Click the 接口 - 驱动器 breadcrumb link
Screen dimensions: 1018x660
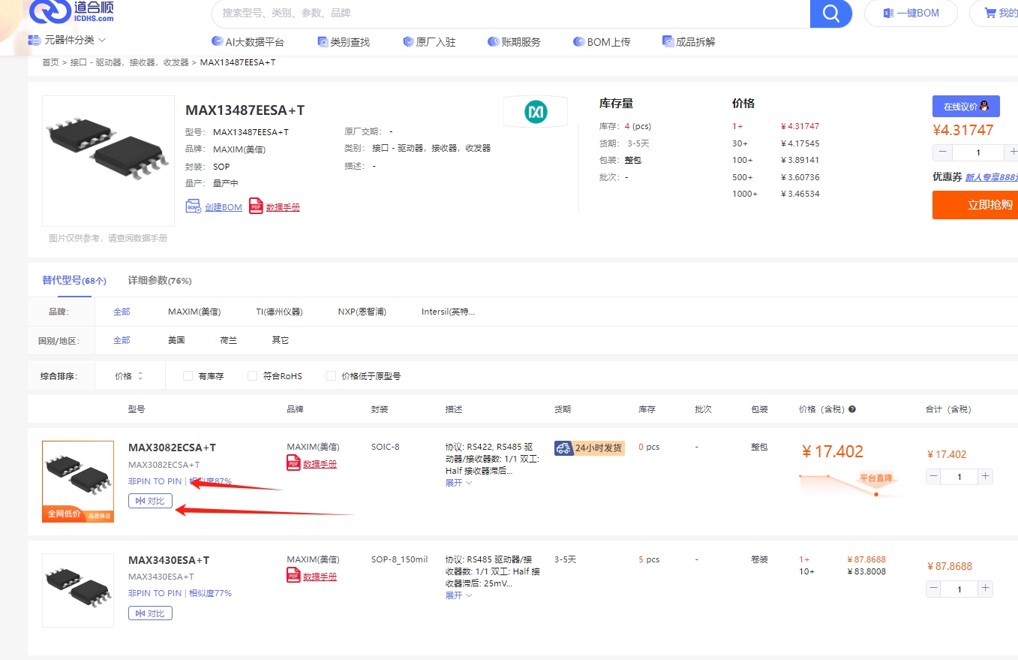click(x=130, y=62)
